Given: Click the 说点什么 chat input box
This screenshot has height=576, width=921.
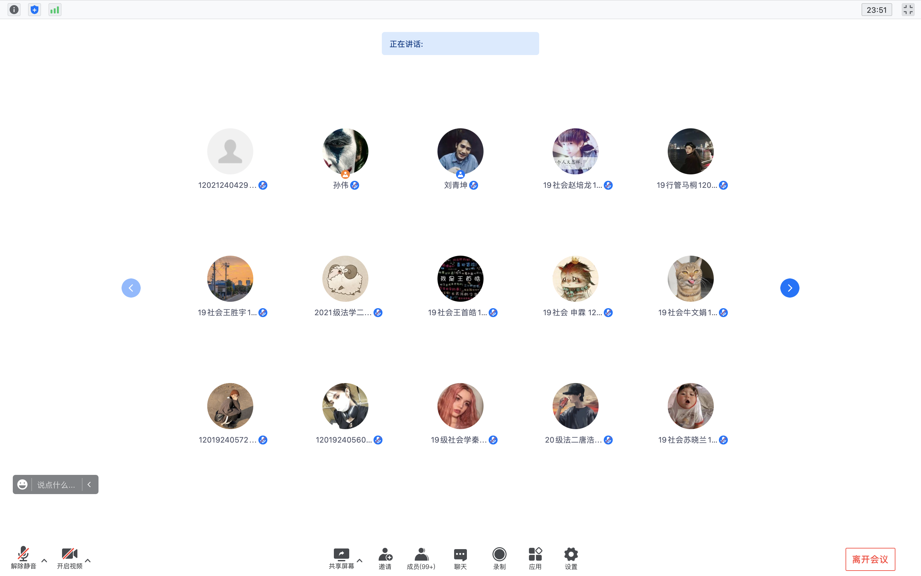Looking at the screenshot, I should pyautogui.click(x=56, y=484).
